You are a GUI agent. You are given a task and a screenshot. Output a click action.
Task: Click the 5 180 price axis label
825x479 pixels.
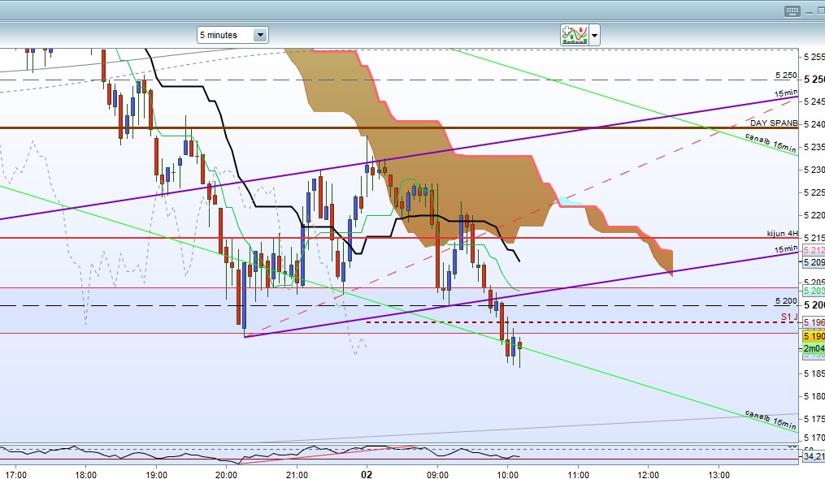point(814,396)
